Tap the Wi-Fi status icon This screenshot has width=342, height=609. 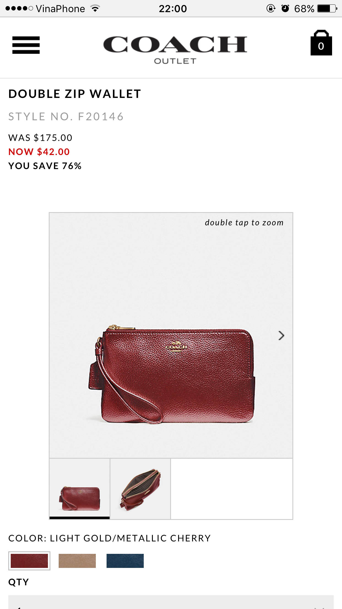(x=95, y=9)
